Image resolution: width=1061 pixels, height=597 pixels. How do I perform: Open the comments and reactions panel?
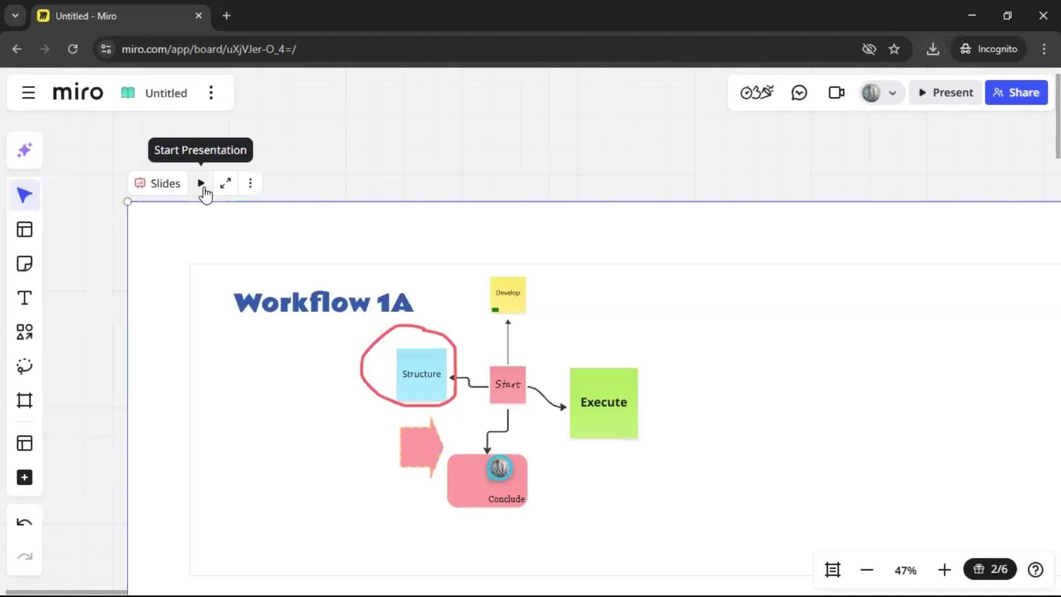(799, 92)
